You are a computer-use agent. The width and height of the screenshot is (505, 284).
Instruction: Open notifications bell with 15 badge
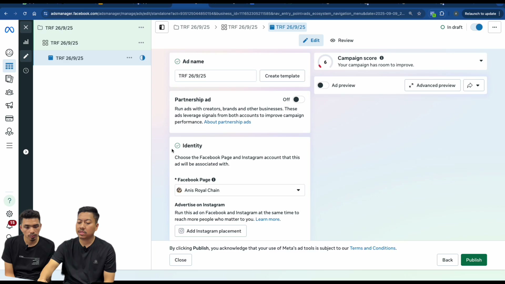tap(10, 225)
